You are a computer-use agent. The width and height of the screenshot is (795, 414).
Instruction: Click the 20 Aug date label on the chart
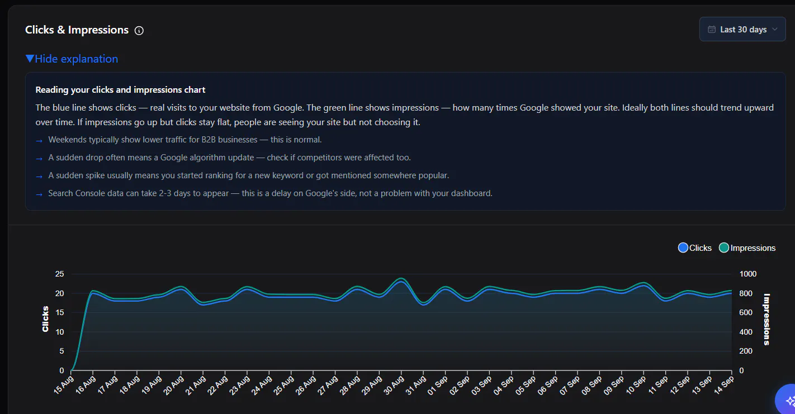pos(173,384)
